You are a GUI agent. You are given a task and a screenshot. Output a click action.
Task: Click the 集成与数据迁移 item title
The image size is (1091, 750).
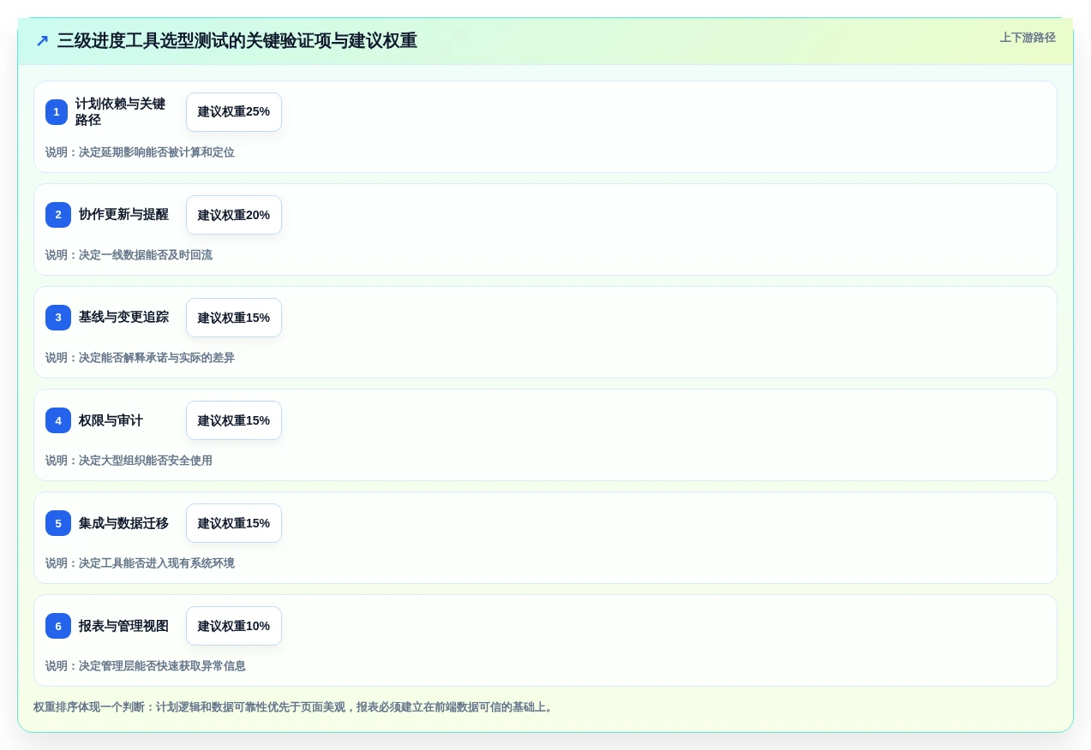[x=123, y=523]
